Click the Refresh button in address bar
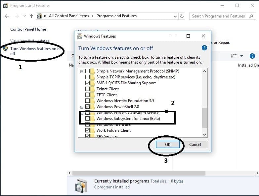This screenshot has height=196, width=259. pos(182,16)
